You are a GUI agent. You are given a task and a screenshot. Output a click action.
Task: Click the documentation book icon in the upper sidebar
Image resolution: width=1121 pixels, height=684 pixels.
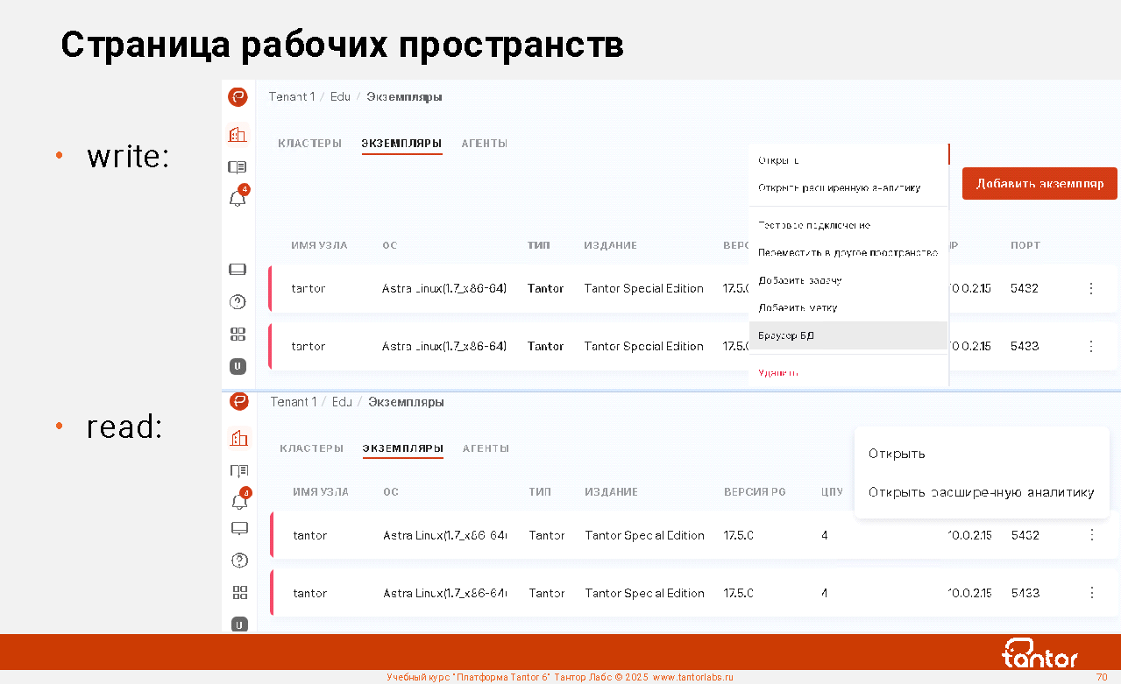coord(238,167)
